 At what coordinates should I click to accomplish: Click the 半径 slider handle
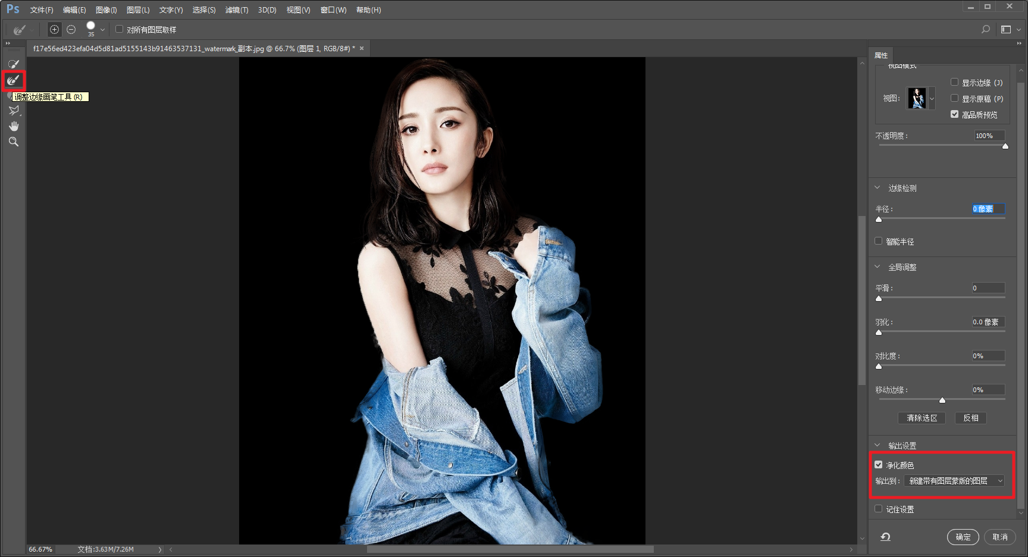[879, 219]
